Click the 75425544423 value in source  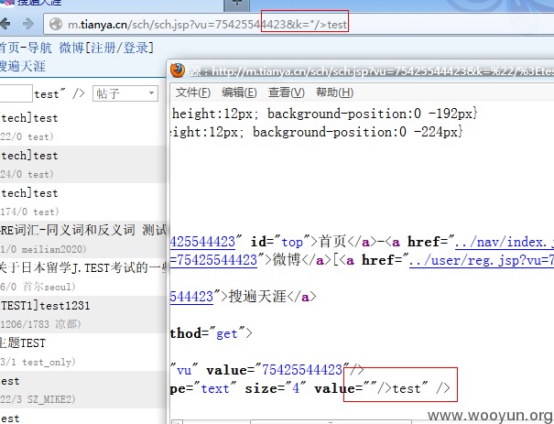point(302,370)
